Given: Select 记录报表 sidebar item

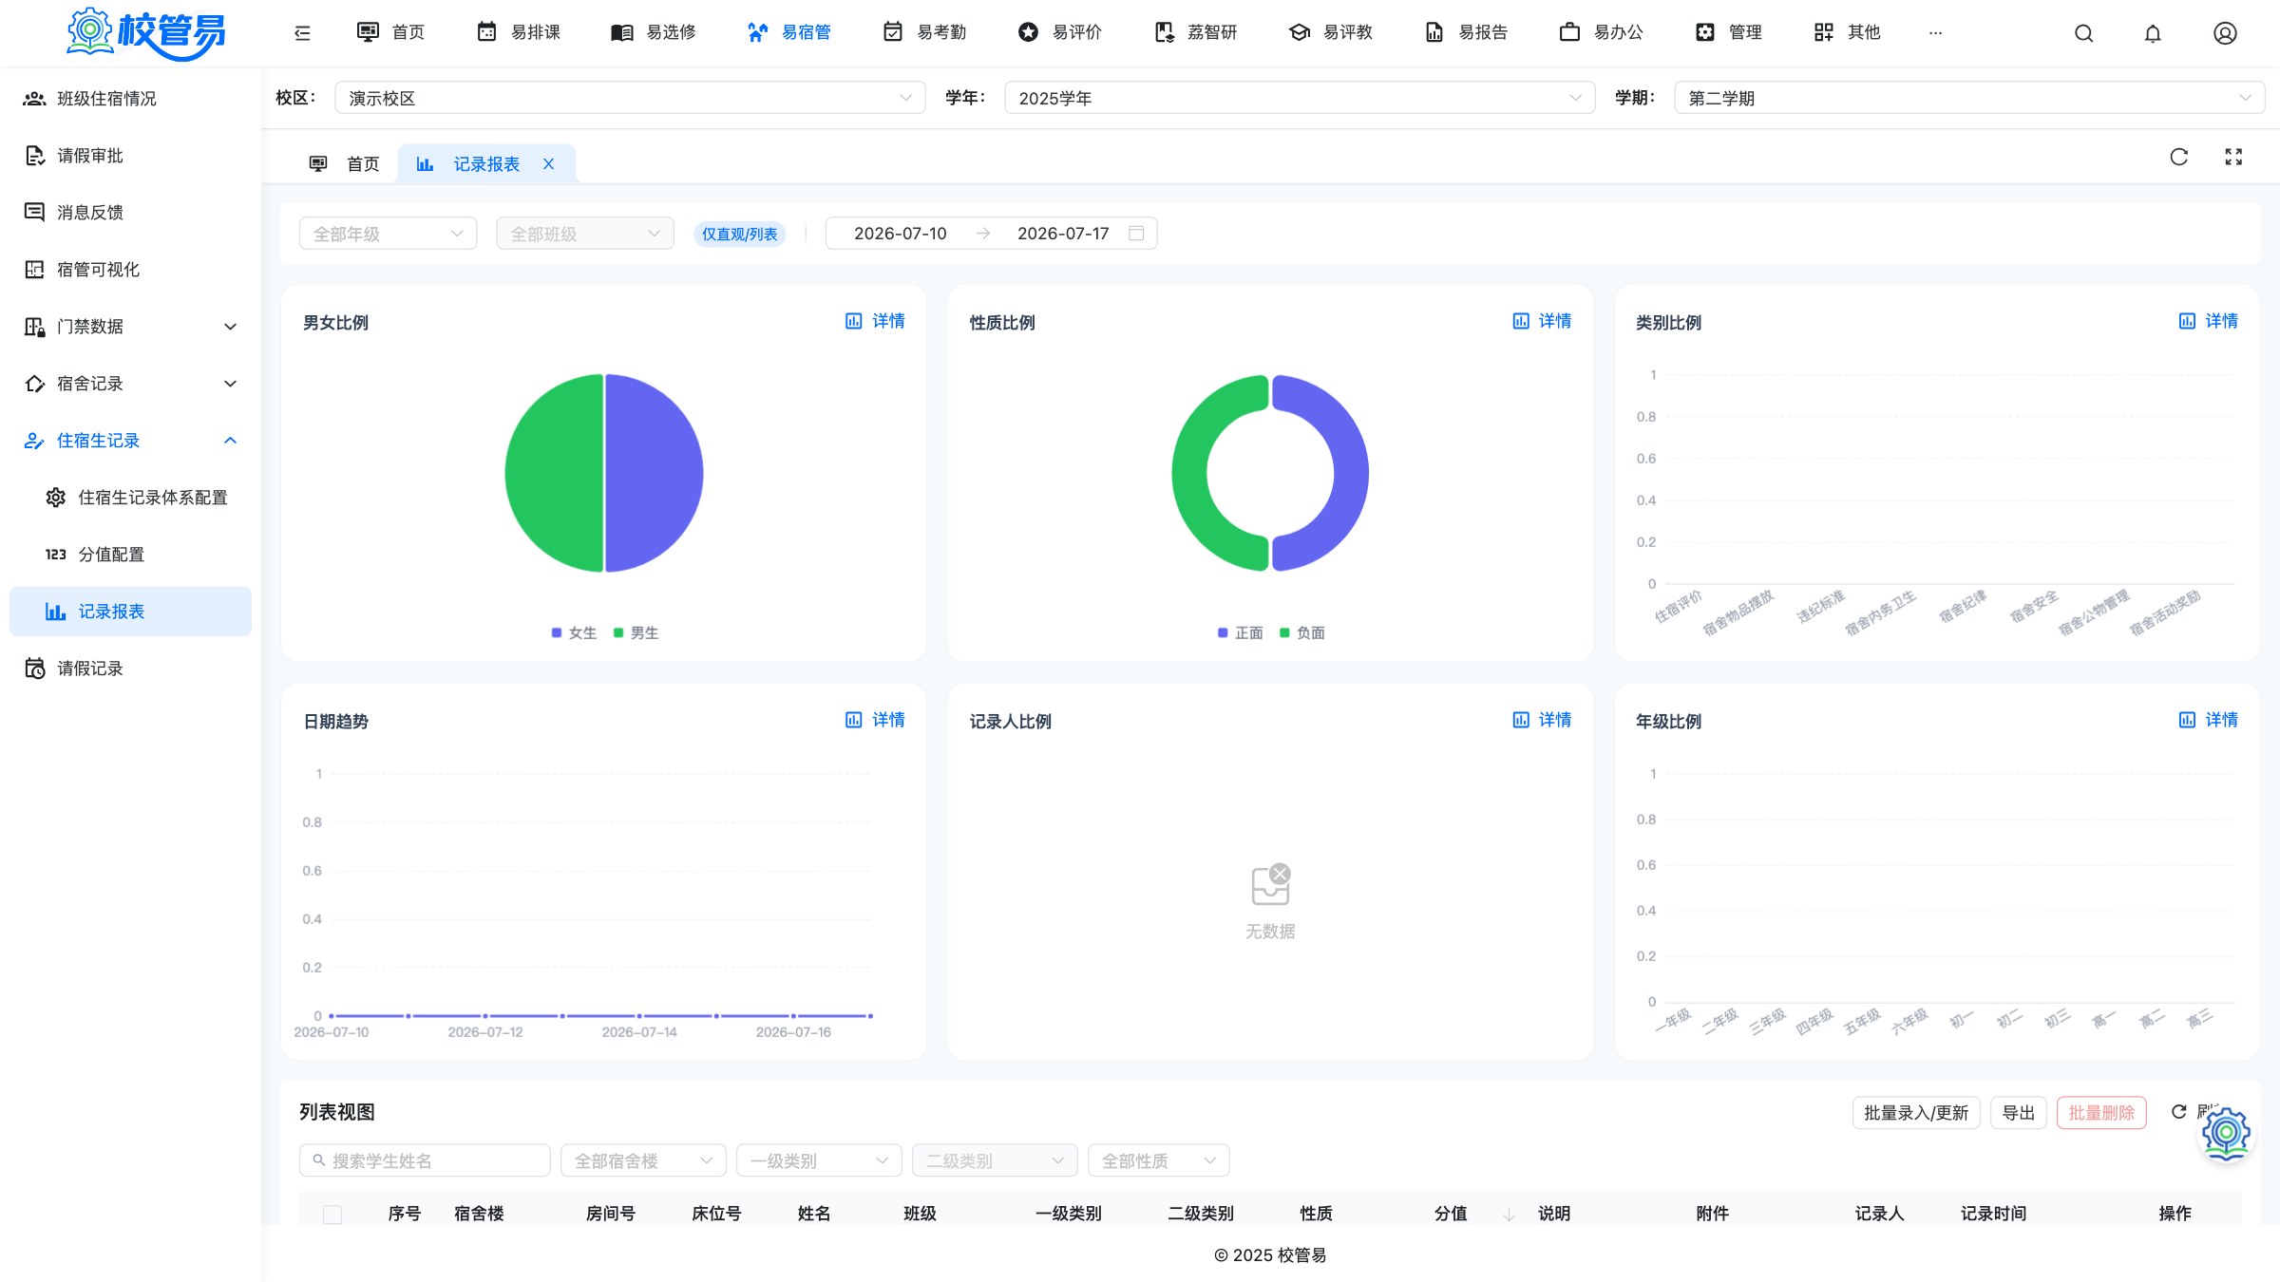Looking at the screenshot, I should click(130, 612).
